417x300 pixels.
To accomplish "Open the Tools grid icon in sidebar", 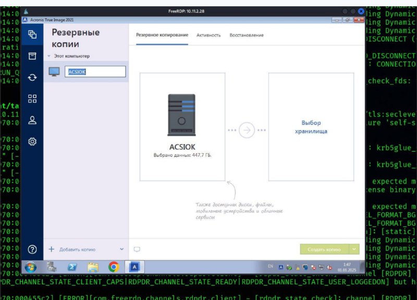I will click(32, 99).
